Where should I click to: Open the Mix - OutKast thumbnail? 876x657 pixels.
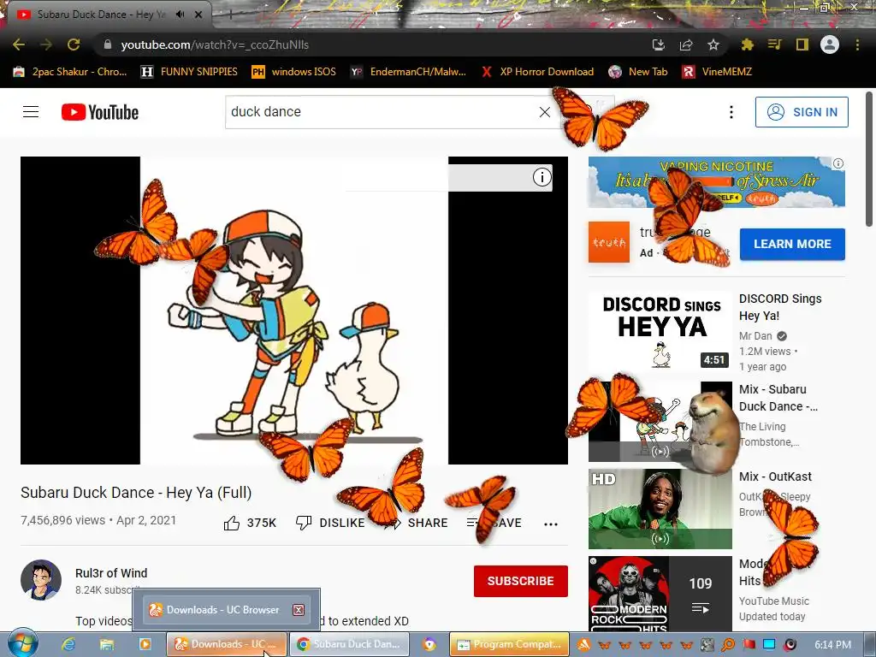point(660,509)
